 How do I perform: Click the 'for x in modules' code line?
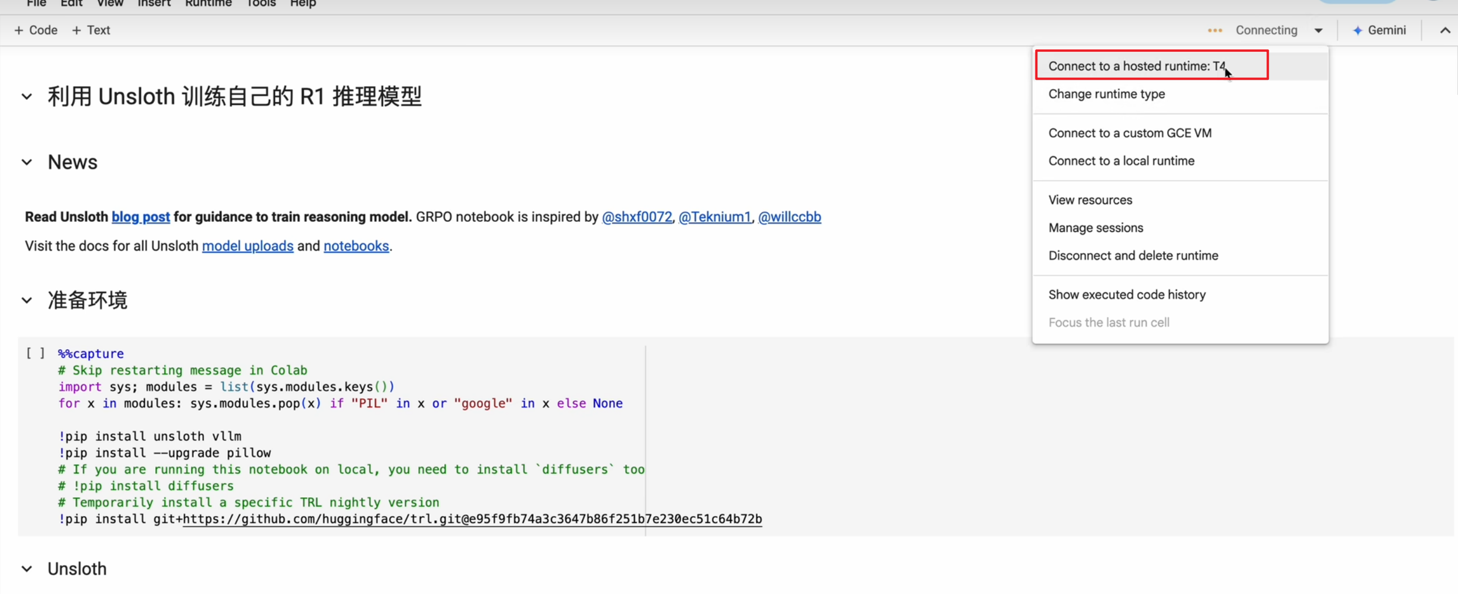(340, 403)
